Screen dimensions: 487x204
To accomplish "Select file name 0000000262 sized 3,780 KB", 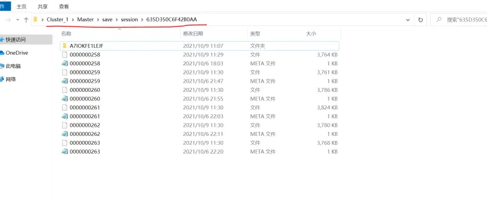I will [x=85, y=126].
